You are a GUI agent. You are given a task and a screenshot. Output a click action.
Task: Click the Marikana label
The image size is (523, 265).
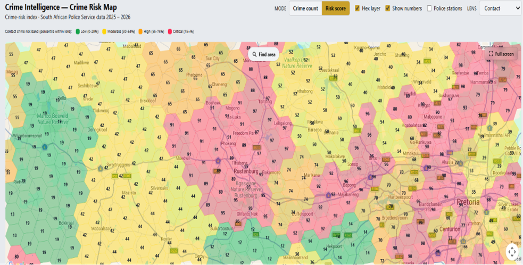point(312,175)
